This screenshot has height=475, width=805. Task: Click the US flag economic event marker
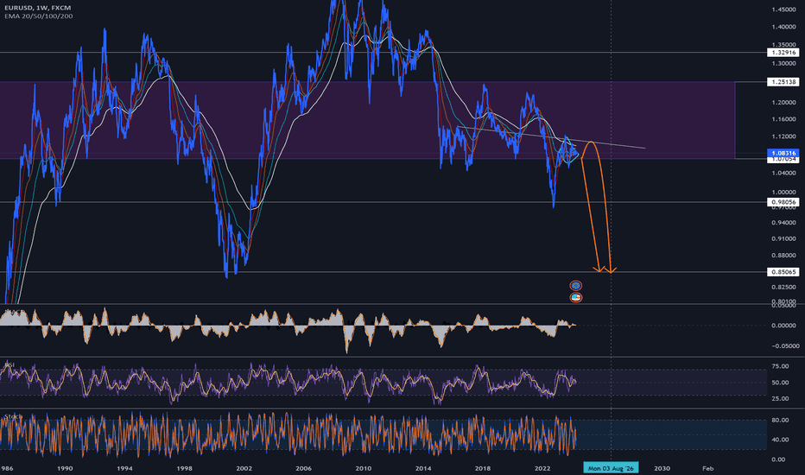tap(576, 297)
